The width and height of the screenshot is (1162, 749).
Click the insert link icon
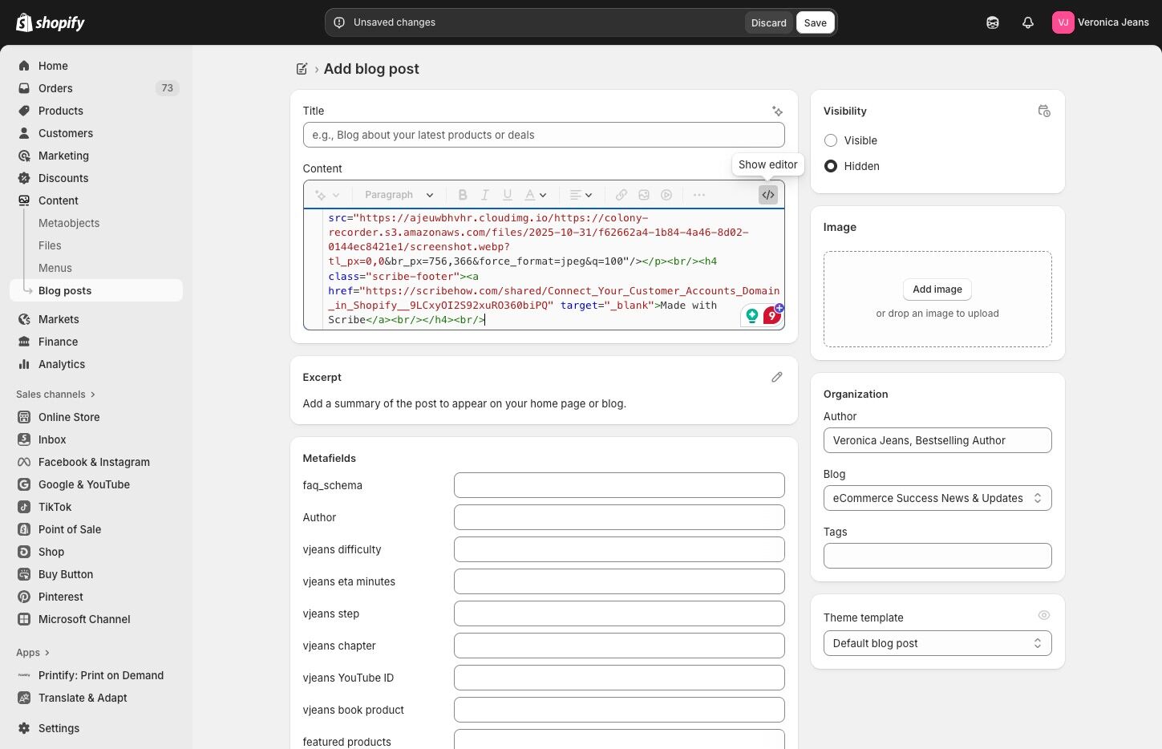coord(621,195)
